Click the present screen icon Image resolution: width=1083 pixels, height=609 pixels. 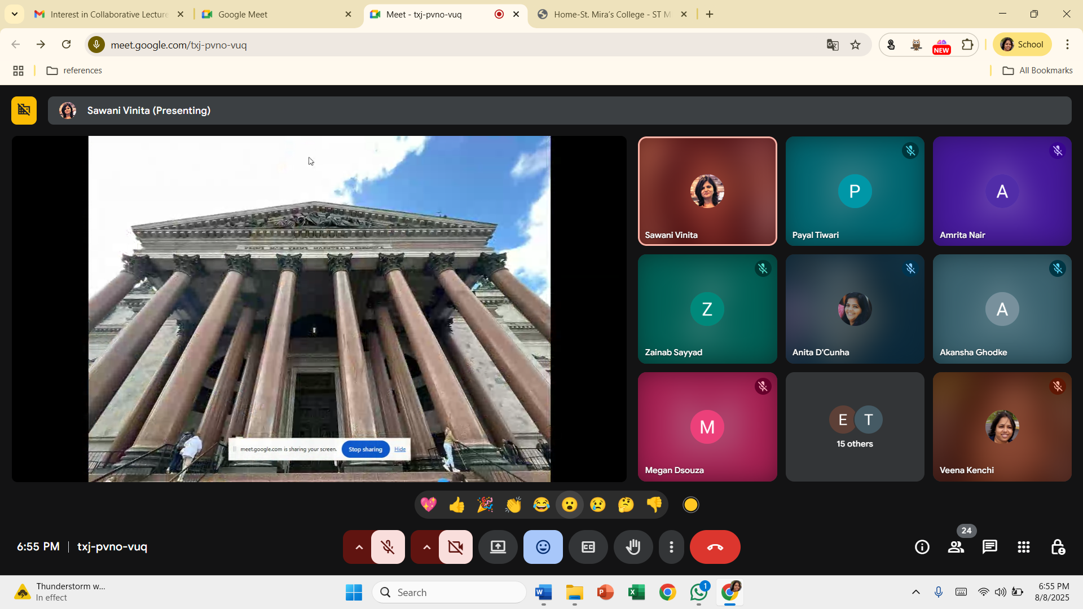498,547
